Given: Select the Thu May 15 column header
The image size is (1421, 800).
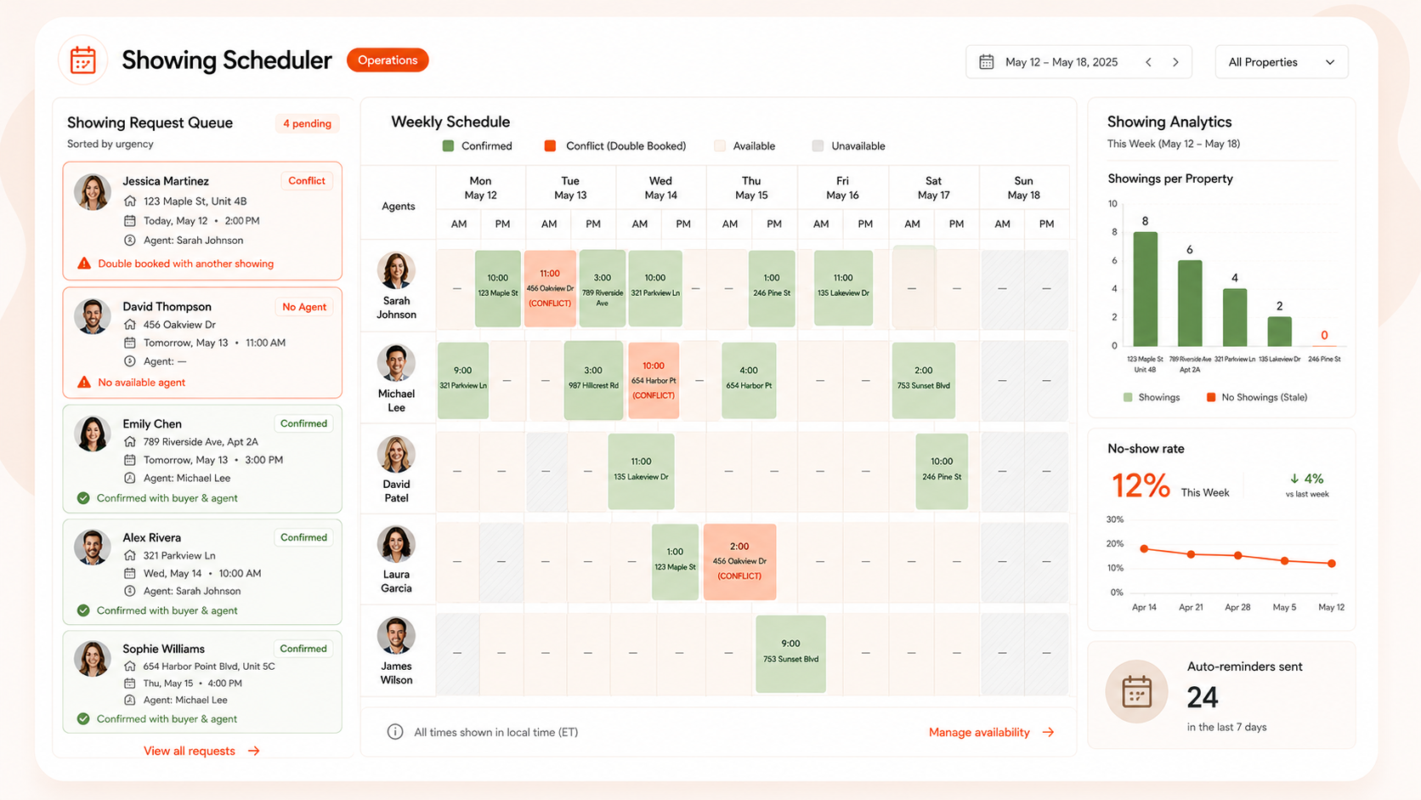Looking at the screenshot, I should 751,188.
